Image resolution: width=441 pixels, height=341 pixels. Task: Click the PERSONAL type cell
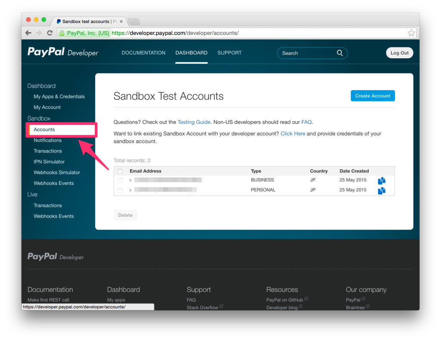pos(263,190)
